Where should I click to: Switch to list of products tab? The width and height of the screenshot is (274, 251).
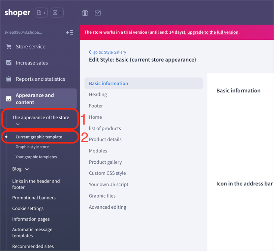(105, 128)
